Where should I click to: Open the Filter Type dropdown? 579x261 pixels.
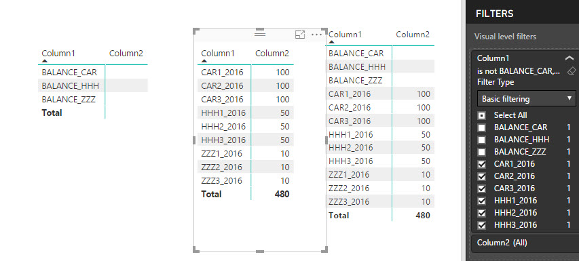tap(527, 99)
